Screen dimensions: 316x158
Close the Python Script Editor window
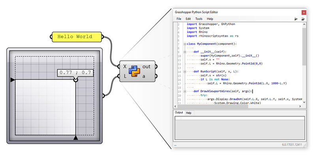coord(303,12)
